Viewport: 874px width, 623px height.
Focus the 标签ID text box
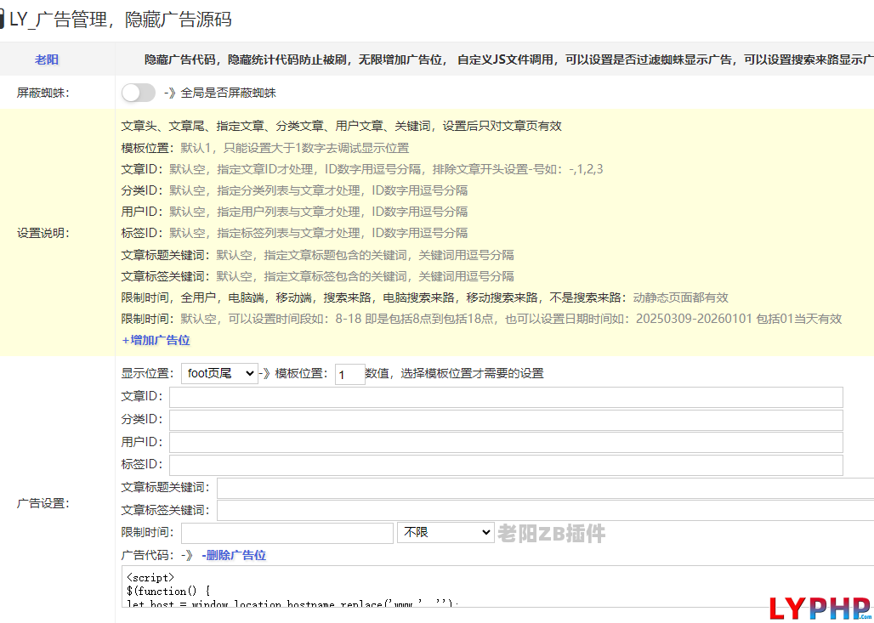[x=506, y=465]
